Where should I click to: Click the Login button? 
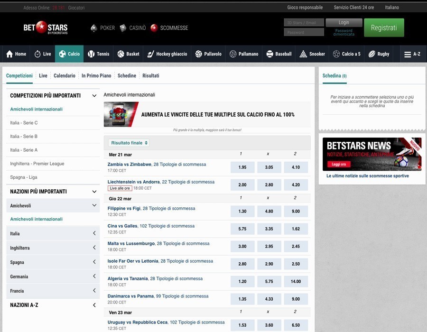pyautogui.click(x=343, y=23)
